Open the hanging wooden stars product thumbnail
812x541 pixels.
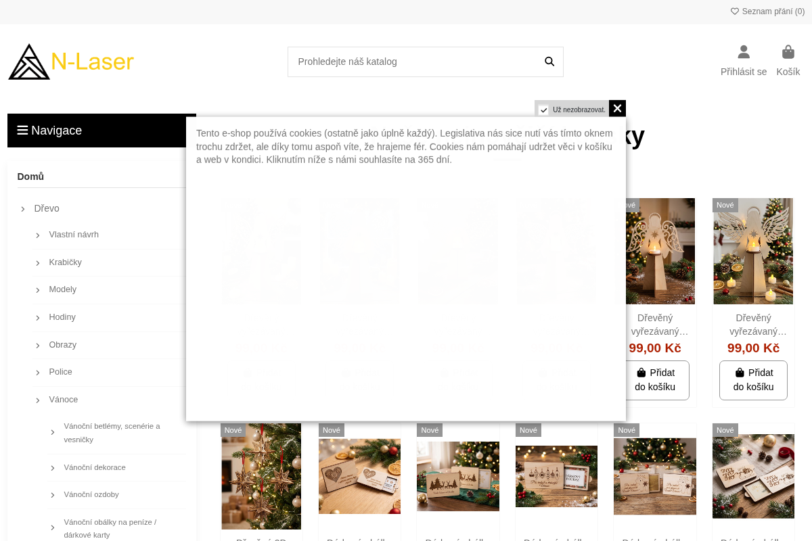(261, 476)
